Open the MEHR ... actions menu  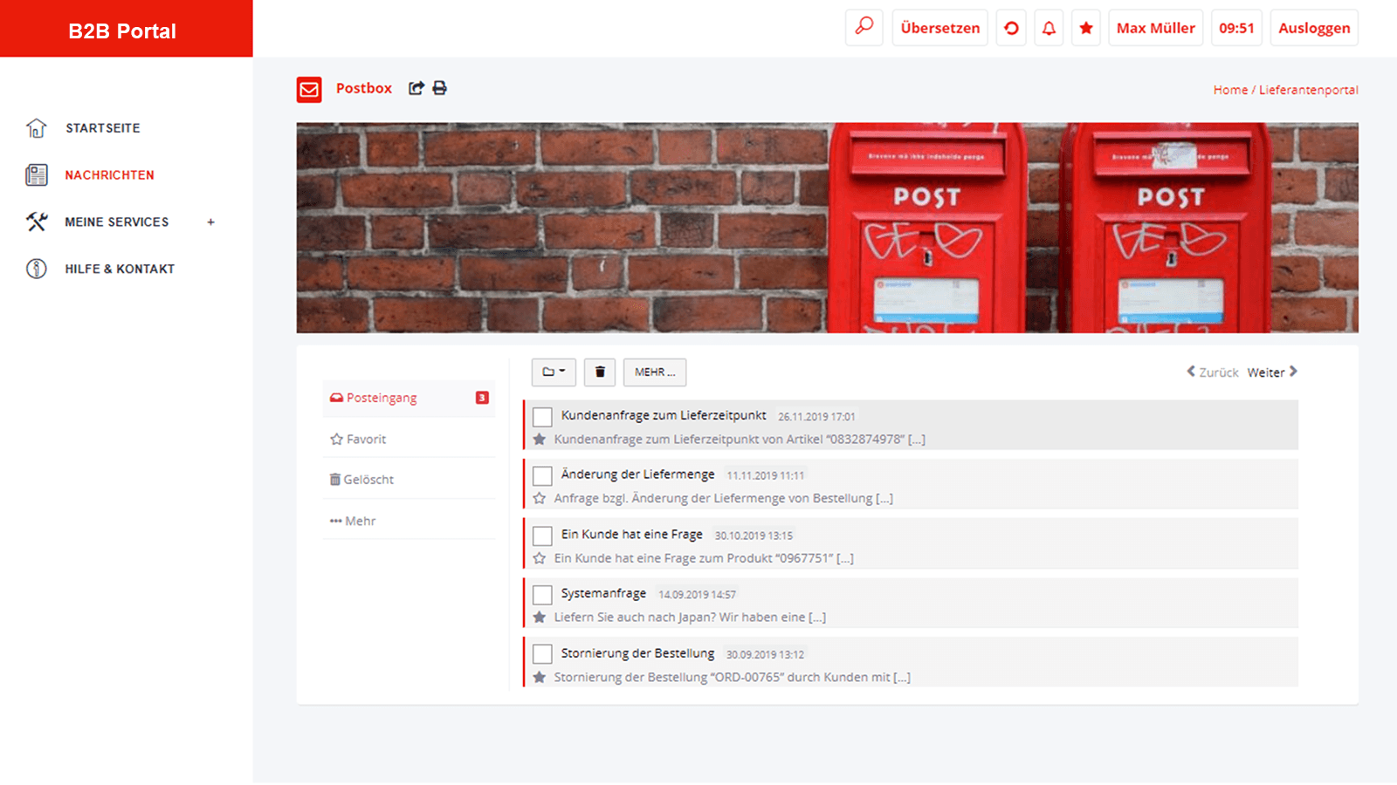655,372
